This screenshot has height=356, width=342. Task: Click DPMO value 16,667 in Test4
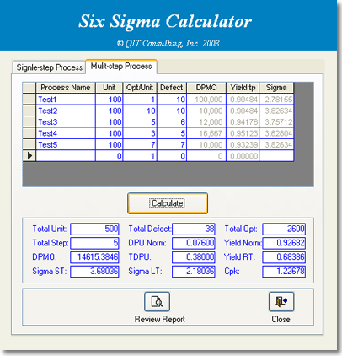point(206,133)
